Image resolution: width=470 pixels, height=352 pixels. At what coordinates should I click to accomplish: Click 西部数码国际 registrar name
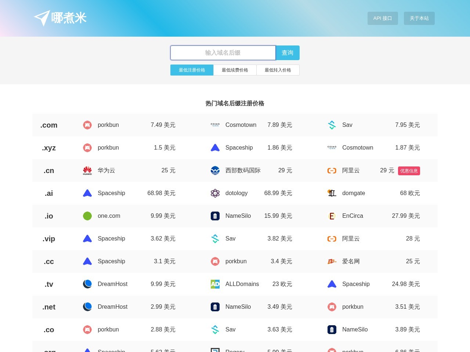243,170
